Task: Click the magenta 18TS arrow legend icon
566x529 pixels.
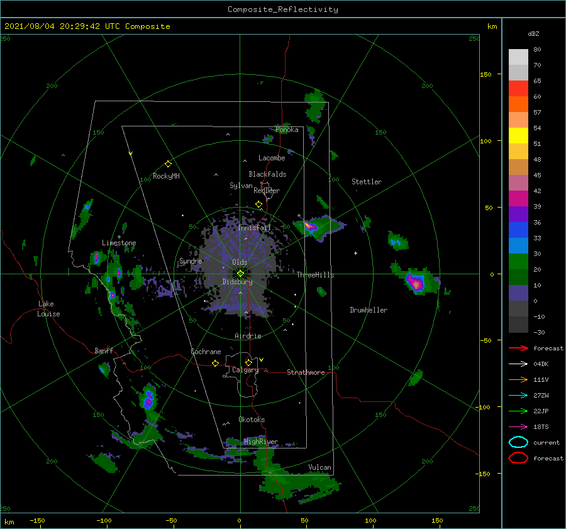Action: pos(518,427)
